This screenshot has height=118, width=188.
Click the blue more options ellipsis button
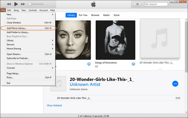click(x=175, y=84)
